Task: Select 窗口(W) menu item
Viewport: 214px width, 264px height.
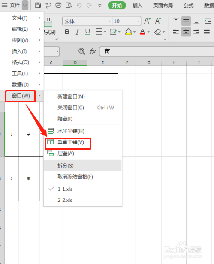Action: point(22,96)
